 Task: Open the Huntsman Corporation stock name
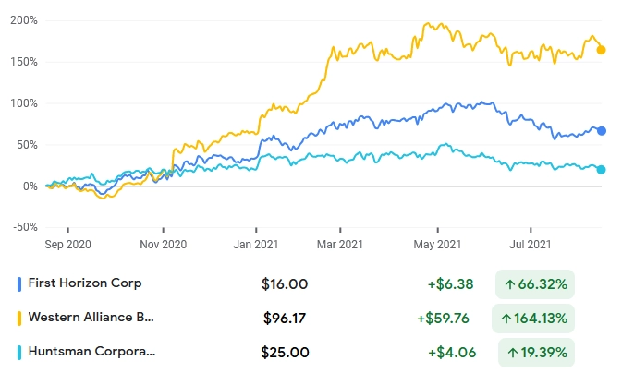(x=91, y=351)
